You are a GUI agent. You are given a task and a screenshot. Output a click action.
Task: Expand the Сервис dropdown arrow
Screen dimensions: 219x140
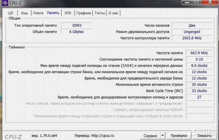[163, 136]
